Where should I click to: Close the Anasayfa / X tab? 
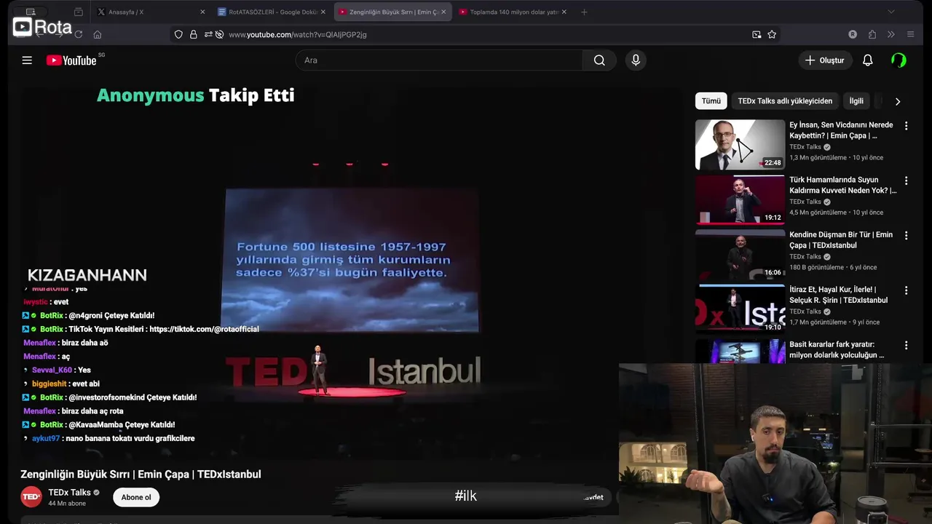click(x=202, y=12)
